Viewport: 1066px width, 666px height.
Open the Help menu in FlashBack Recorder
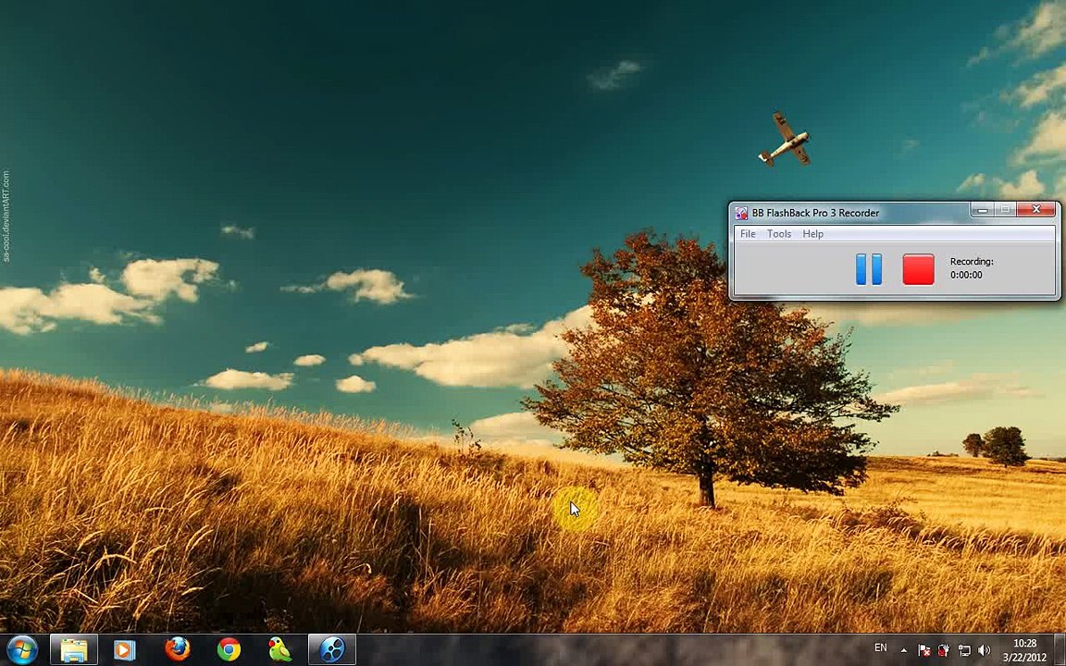click(x=813, y=234)
